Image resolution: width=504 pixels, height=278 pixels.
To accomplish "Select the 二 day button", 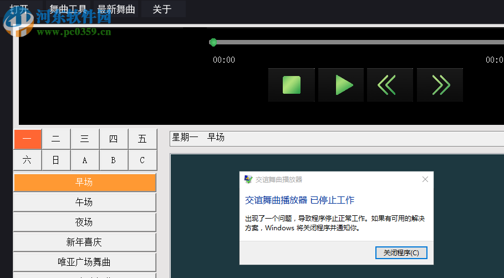I will click(x=56, y=139).
